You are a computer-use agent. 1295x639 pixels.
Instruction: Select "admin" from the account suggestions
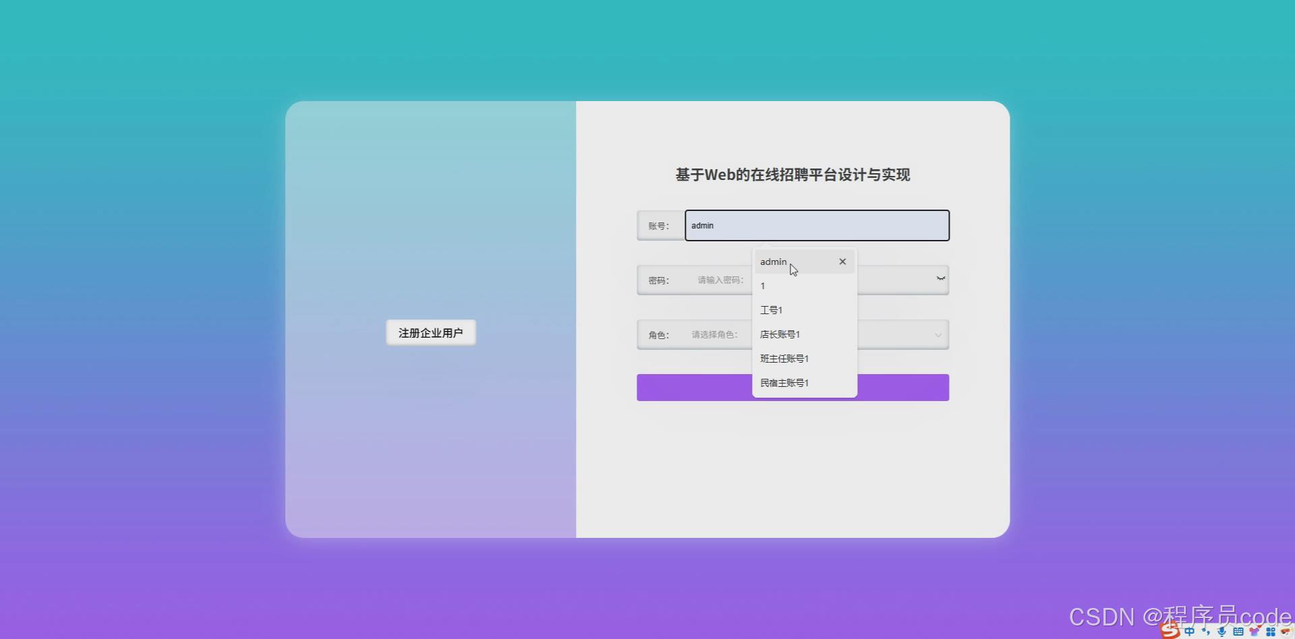[x=773, y=262]
